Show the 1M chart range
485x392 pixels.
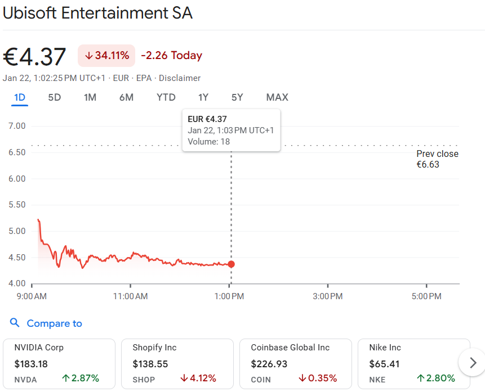click(90, 97)
